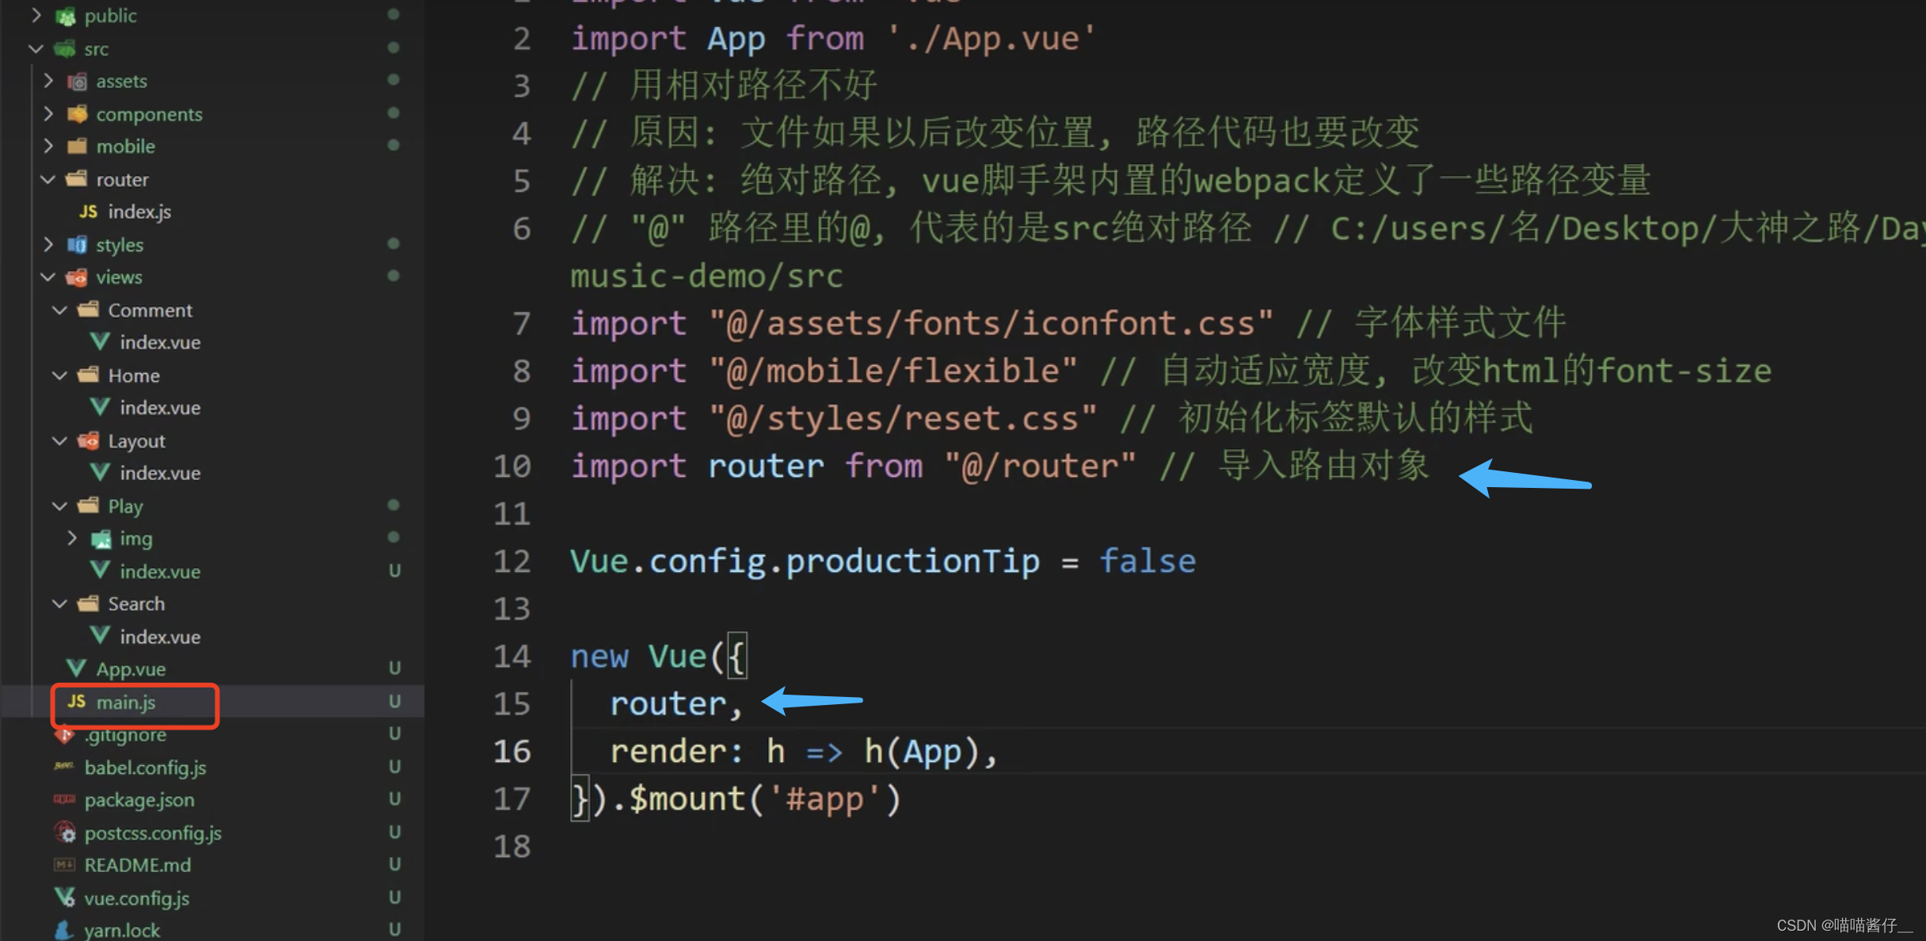Click the package icon on package.json
Image resolution: width=1926 pixels, height=941 pixels.
coord(64,800)
